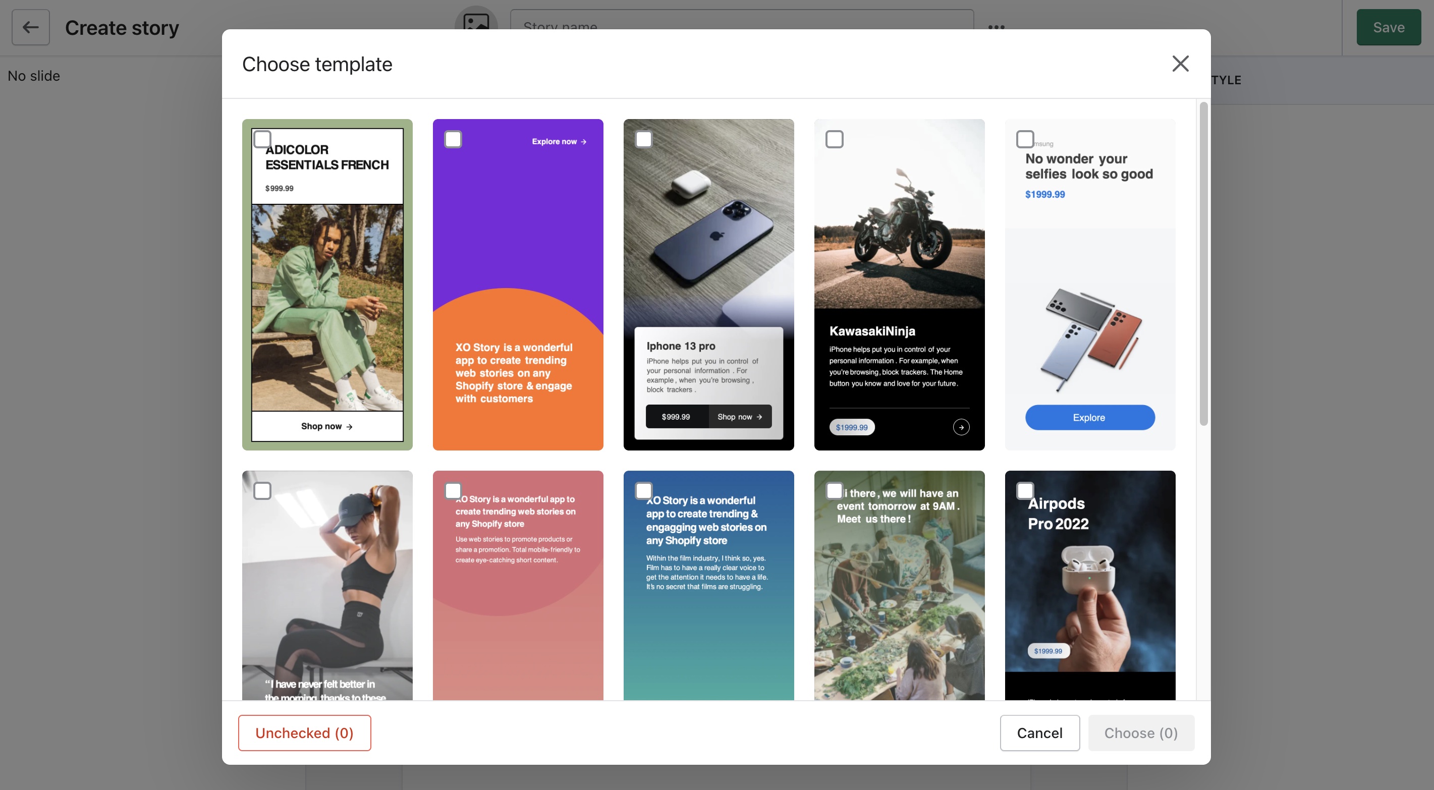Check the Iphone 13 pro template checkbox

pos(643,139)
